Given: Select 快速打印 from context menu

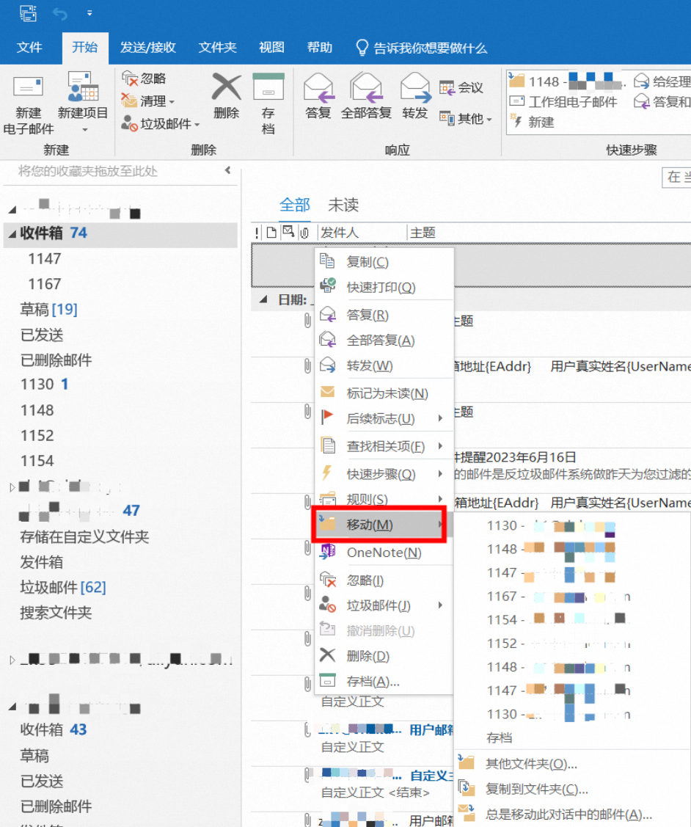Looking at the screenshot, I should [381, 288].
